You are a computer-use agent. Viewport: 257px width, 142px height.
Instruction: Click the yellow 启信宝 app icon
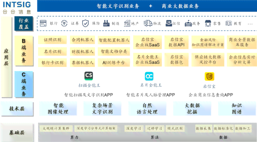(x=209, y=76)
